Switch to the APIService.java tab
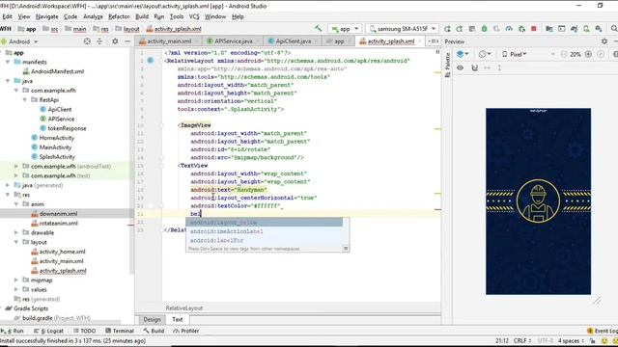Screen dimensions: 618x347 tap(234, 41)
